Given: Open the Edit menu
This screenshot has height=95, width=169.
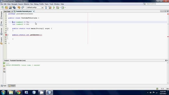Looking at the screenshot, I should pyautogui.click(x=5, y=4).
